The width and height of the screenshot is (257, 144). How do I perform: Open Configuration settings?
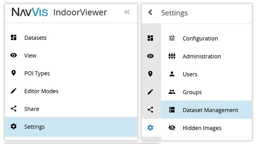pyautogui.click(x=206, y=38)
